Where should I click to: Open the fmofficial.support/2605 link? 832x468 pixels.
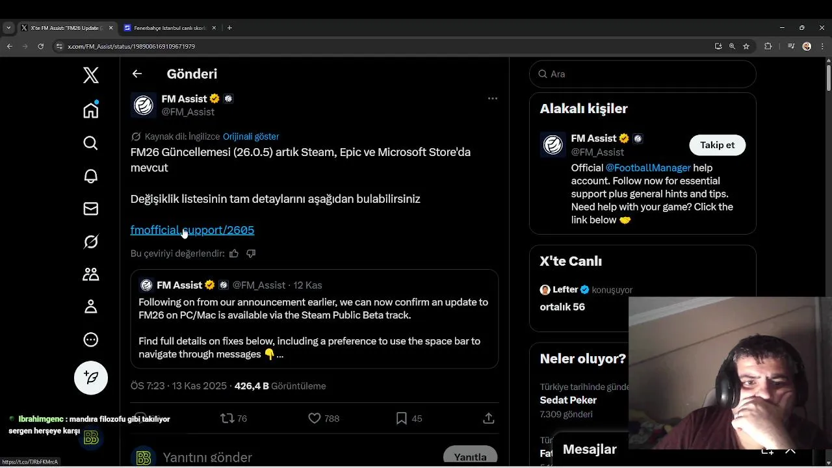click(192, 230)
